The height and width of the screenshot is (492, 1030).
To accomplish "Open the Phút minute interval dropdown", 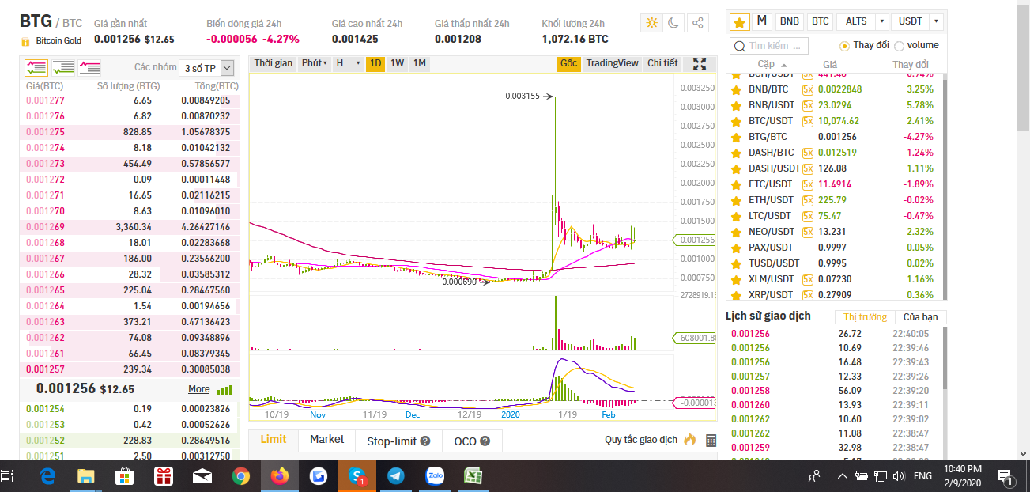I will 314,63.
